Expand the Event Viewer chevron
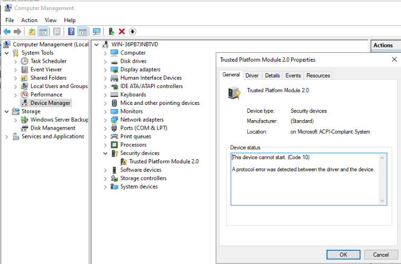401x264 pixels. [15, 70]
